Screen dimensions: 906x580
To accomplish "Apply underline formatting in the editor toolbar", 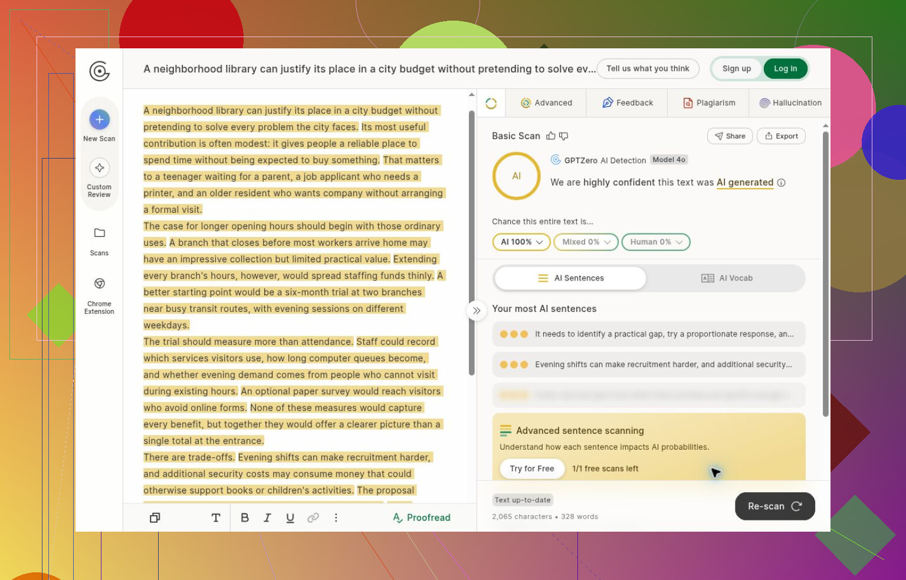I will 290,518.
